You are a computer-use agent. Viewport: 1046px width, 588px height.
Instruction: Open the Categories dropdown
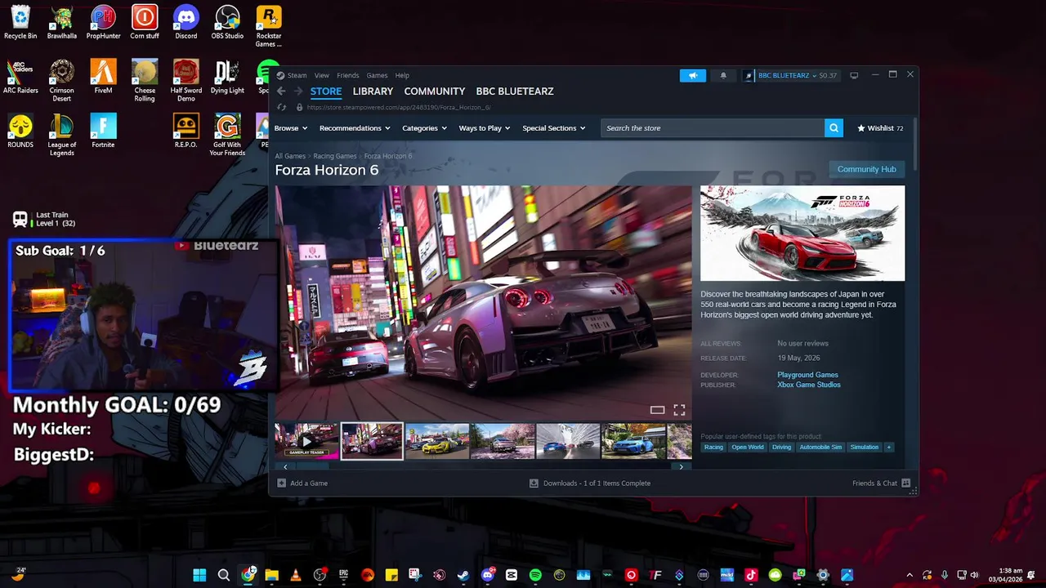pos(425,128)
